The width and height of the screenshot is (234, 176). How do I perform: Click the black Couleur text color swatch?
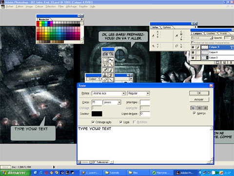pos(97,114)
